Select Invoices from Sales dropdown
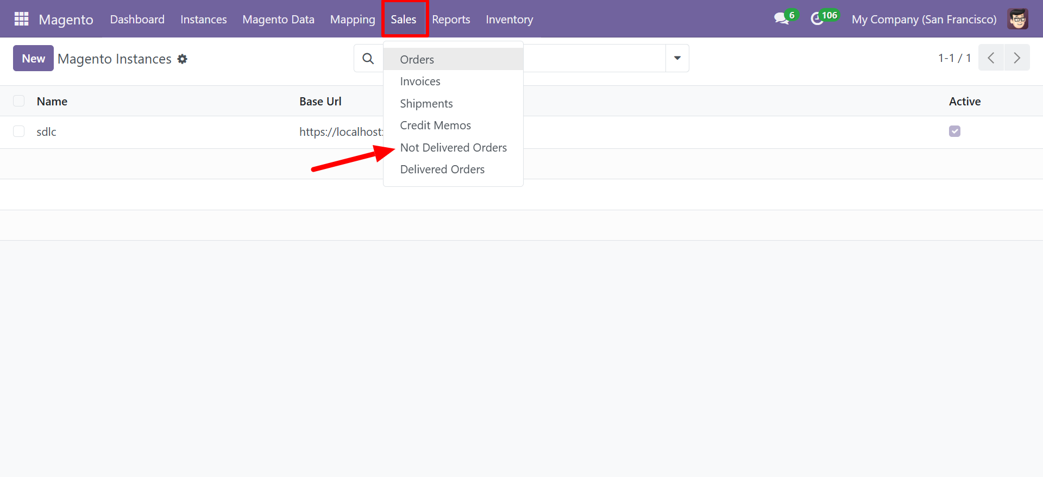Screen dimensions: 1043x477 [453, 81]
